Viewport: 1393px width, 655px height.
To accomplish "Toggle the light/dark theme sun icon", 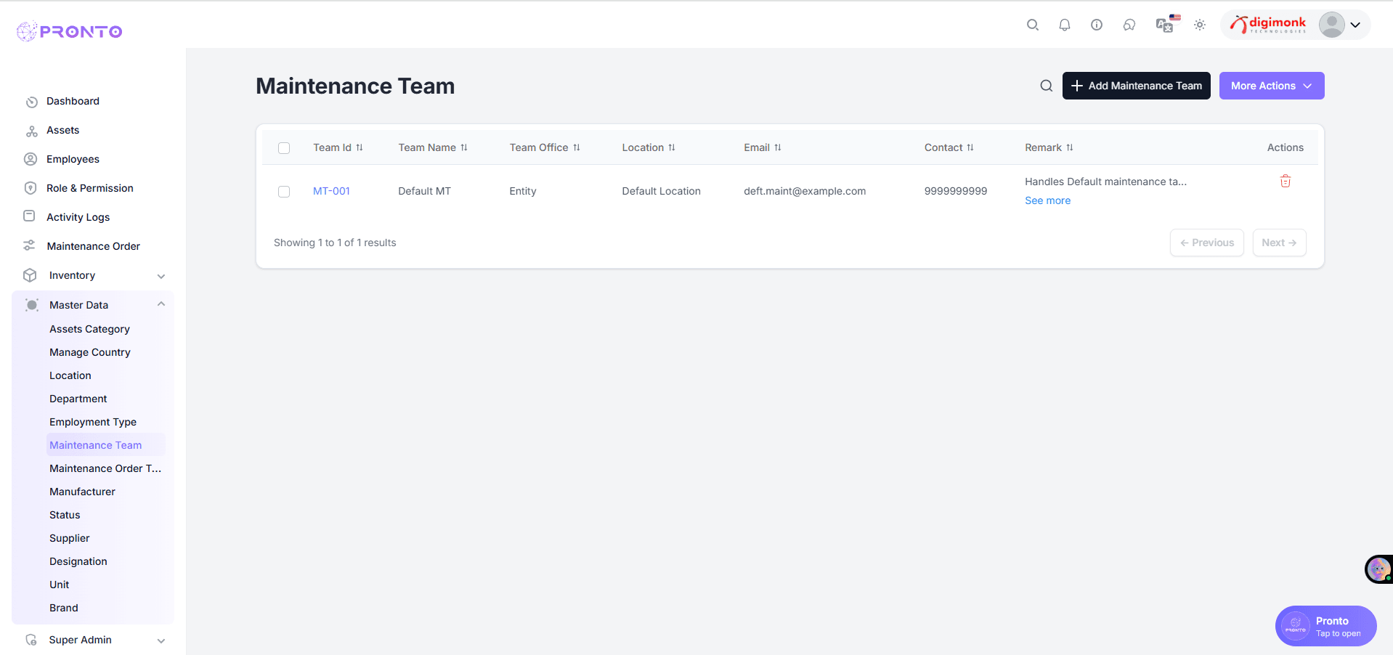I will coord(1199,25).
